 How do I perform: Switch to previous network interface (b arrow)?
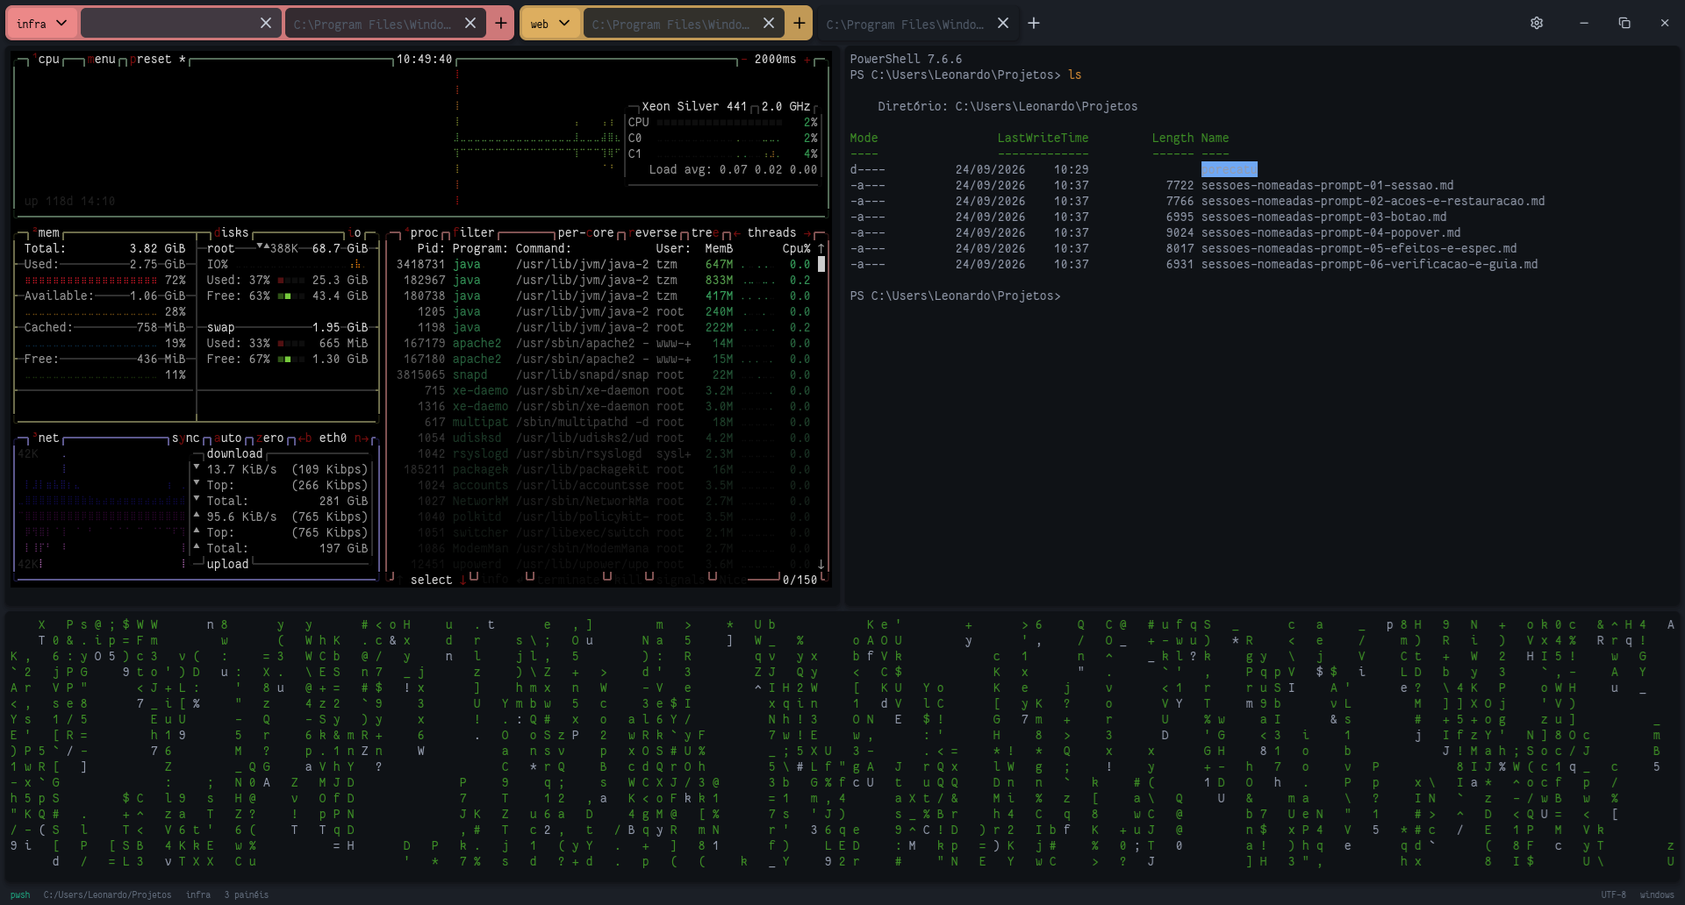pyautogui.click(x=305, y=438)
